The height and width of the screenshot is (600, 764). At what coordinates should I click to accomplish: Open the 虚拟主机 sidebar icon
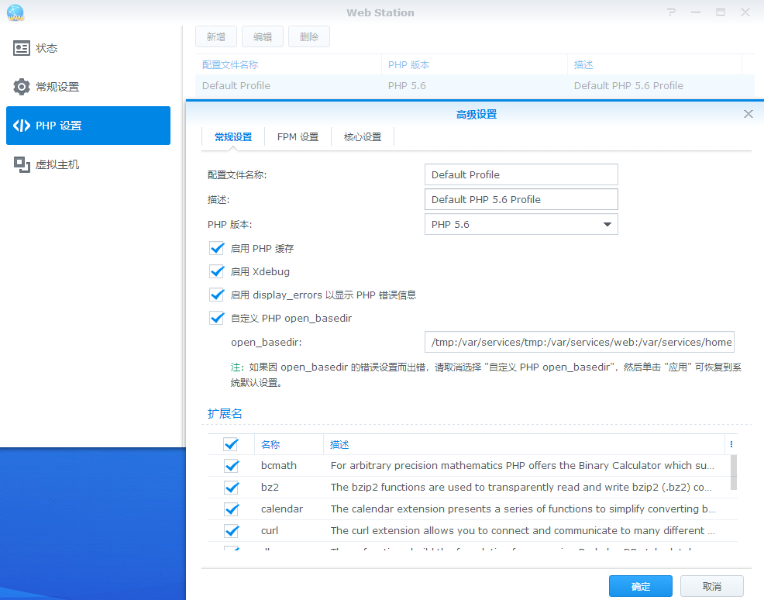click(x=22, y=164)
